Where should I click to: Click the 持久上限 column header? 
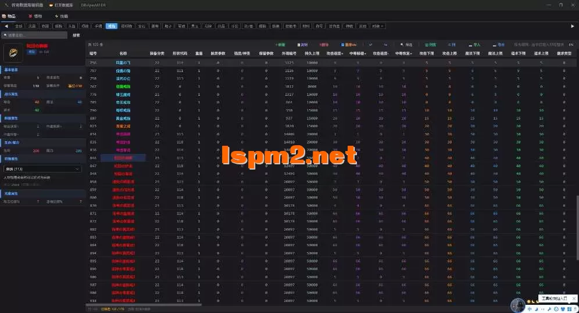[312, 53]
